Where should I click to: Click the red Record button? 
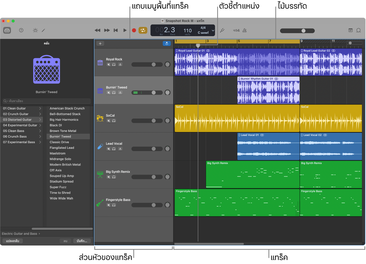click(x=134, y=30)
